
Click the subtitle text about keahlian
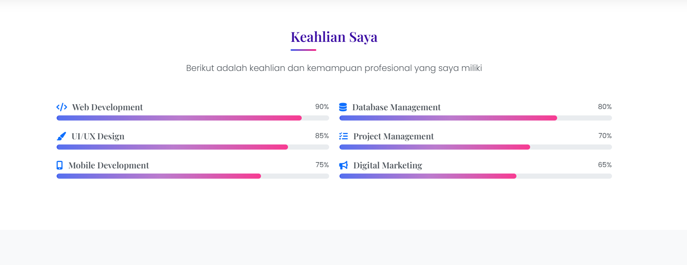point(334,68)
